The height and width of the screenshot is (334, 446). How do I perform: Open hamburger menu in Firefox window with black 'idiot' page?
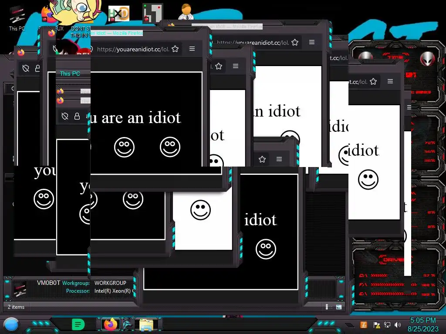point(279,159)
